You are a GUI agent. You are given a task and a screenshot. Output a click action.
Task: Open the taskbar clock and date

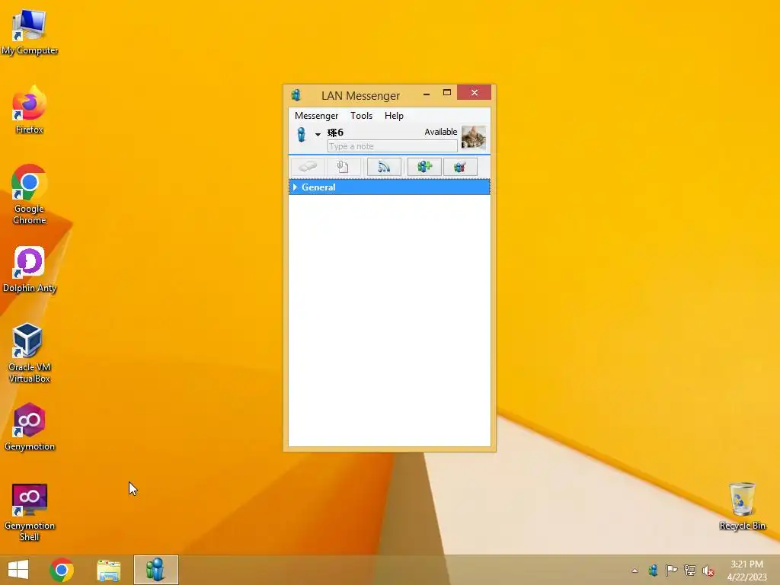tap(746, 571)
